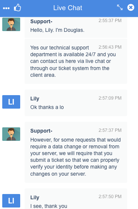This screenshot has width=138, height=209.
Task: Click support agent avatar beside Douglas greeting
Action: click(x=11, y=24)
